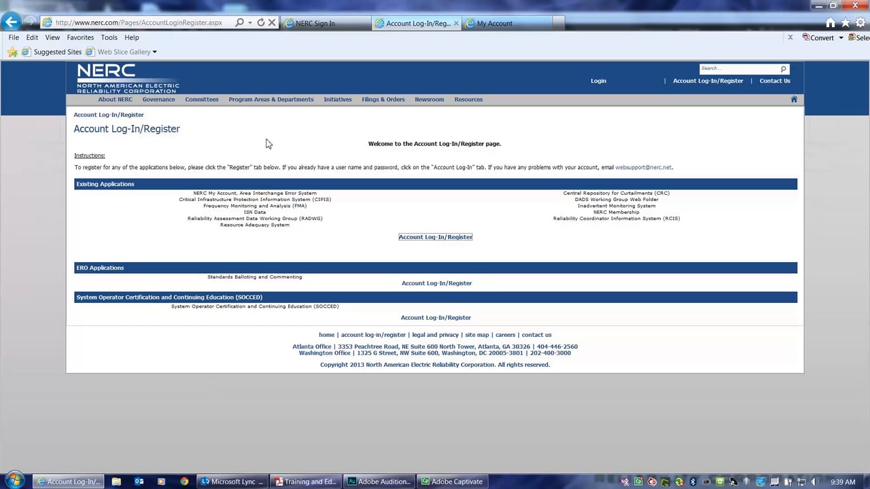Viewport: 870px width, 489px height.
Task: Expand the Web Slice Gallery dropdown
Action: 154,52
